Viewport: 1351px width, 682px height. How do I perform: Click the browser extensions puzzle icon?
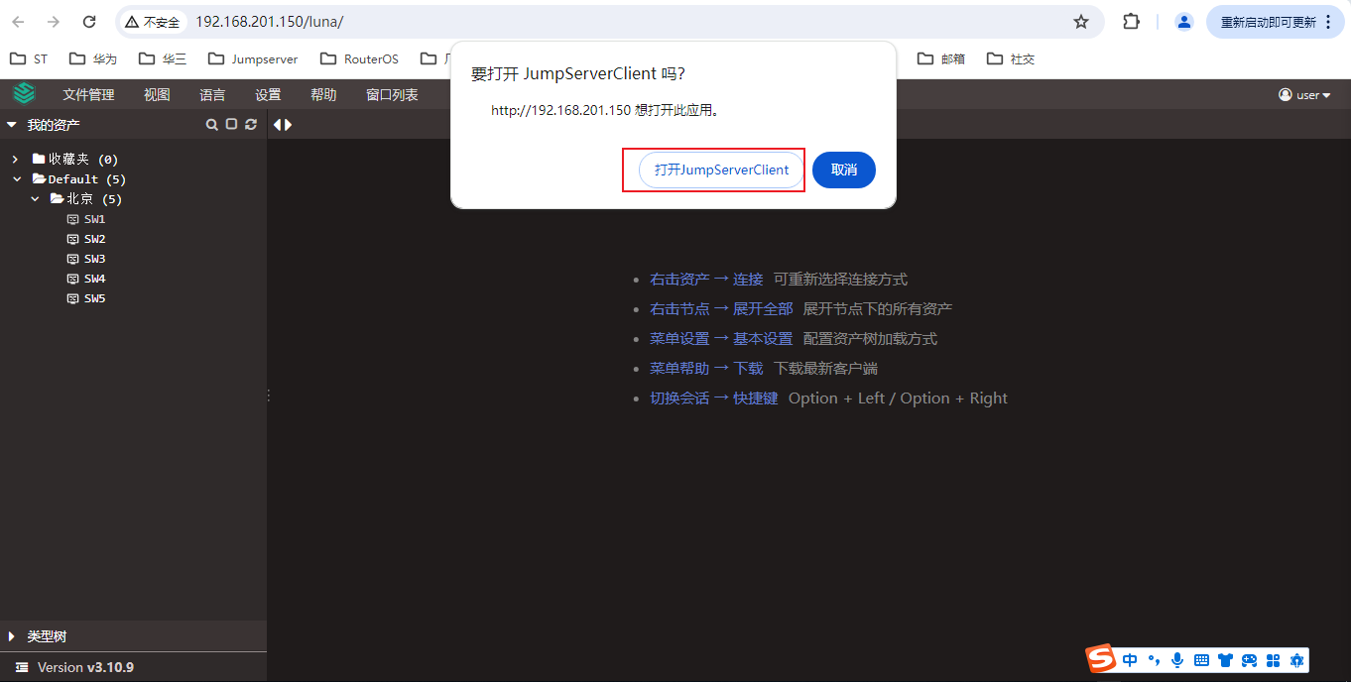pyautogui.click(x=1131, y=21)
